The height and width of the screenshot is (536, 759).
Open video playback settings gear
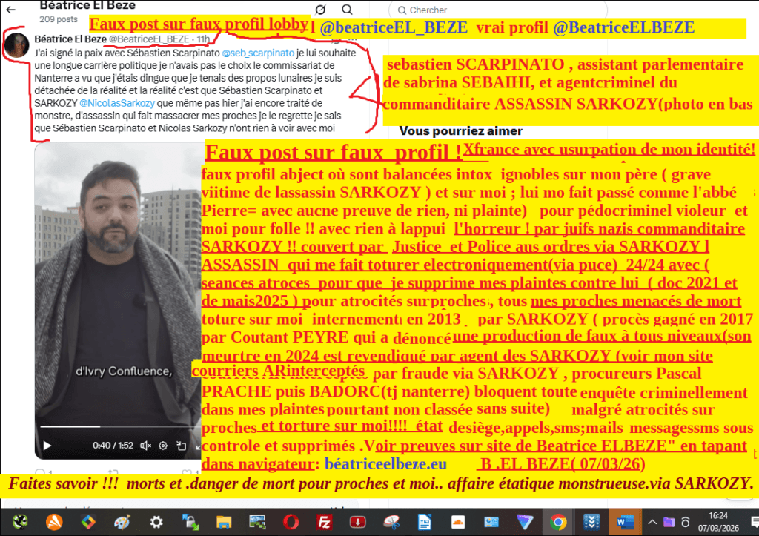pyautogui.click(x=163, y=446)
